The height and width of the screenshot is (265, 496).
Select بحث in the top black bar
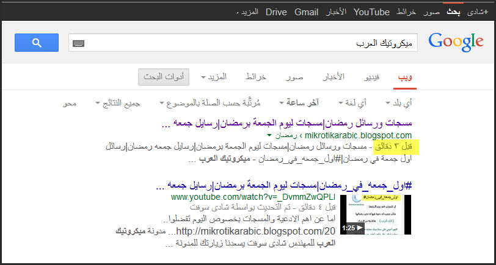(453, 12)
